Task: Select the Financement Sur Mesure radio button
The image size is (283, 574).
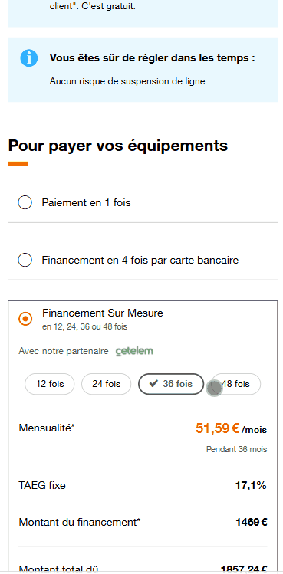Action: (x=25, y=320)
